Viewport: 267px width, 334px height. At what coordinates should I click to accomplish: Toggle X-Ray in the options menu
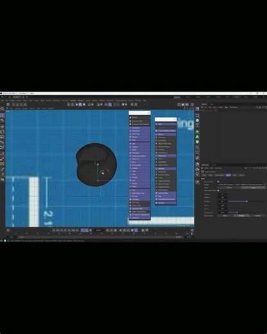pos(166,178)
